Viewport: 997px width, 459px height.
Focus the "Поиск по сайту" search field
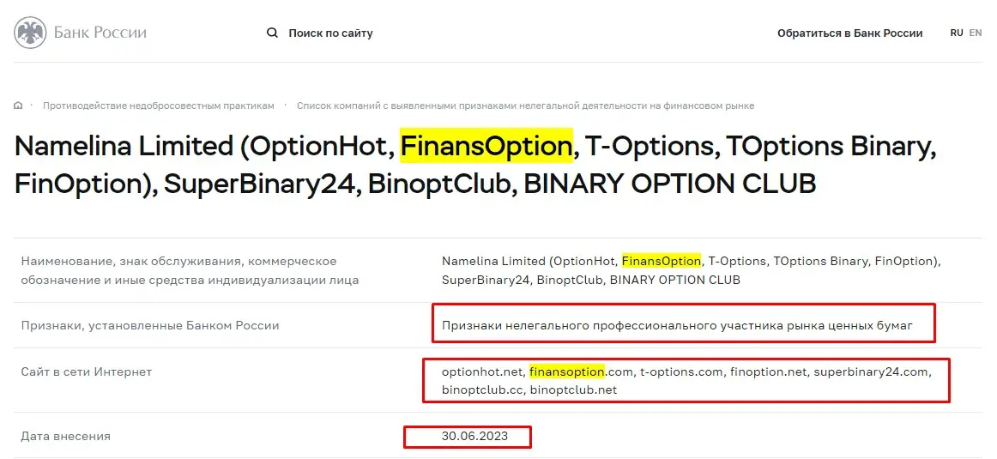330,33
